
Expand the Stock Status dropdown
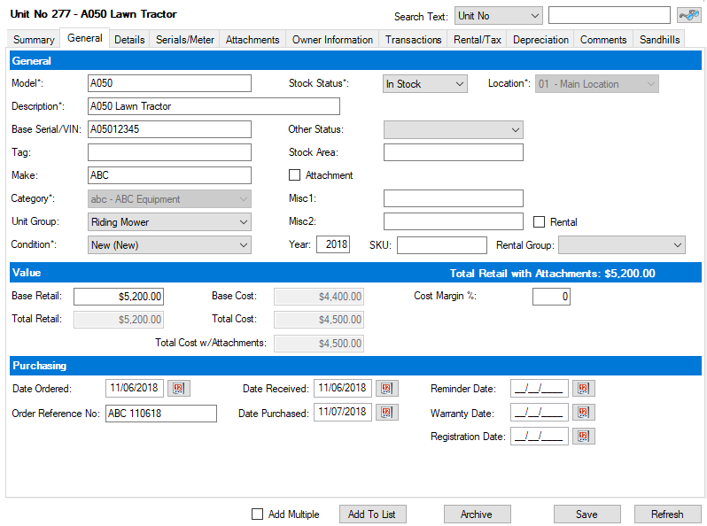(424, 84)
